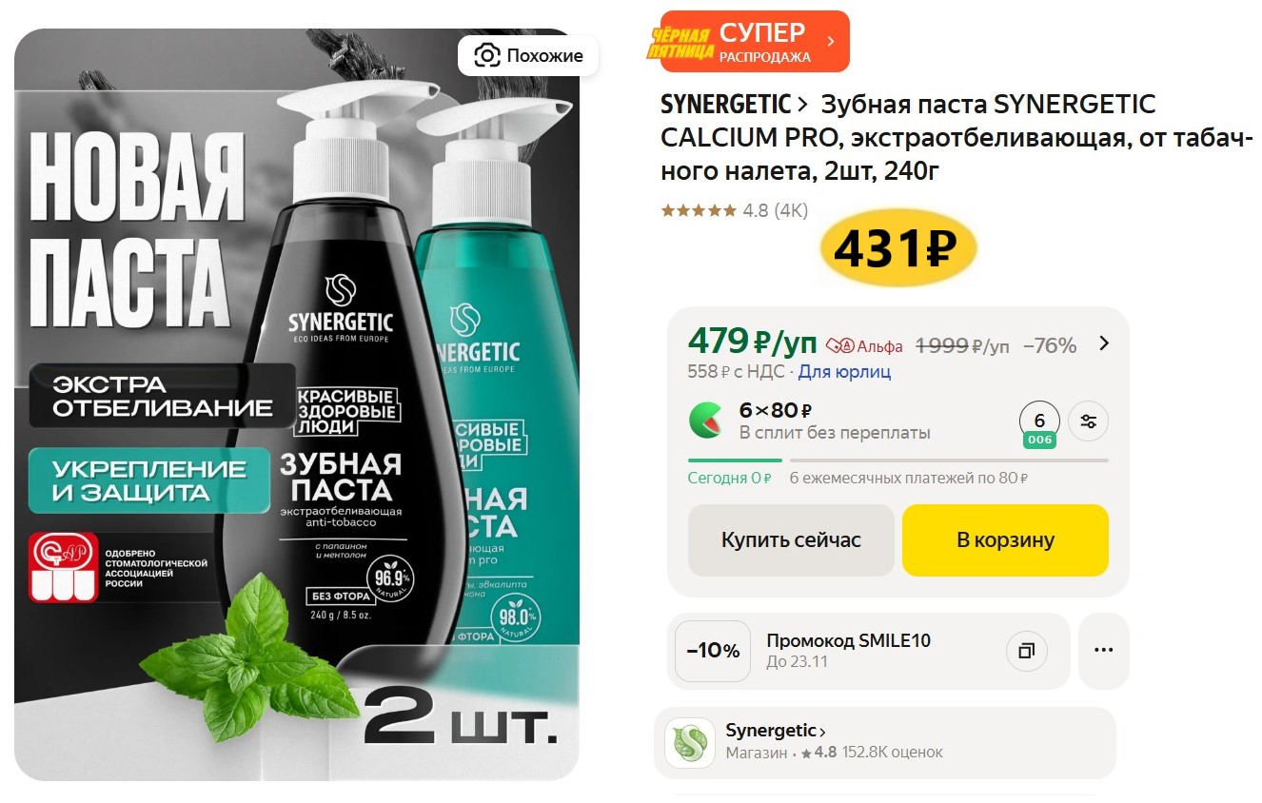1262x803 pixels.
Task: Click the camera icon for similar products
Action: click(x=486, y=56)
